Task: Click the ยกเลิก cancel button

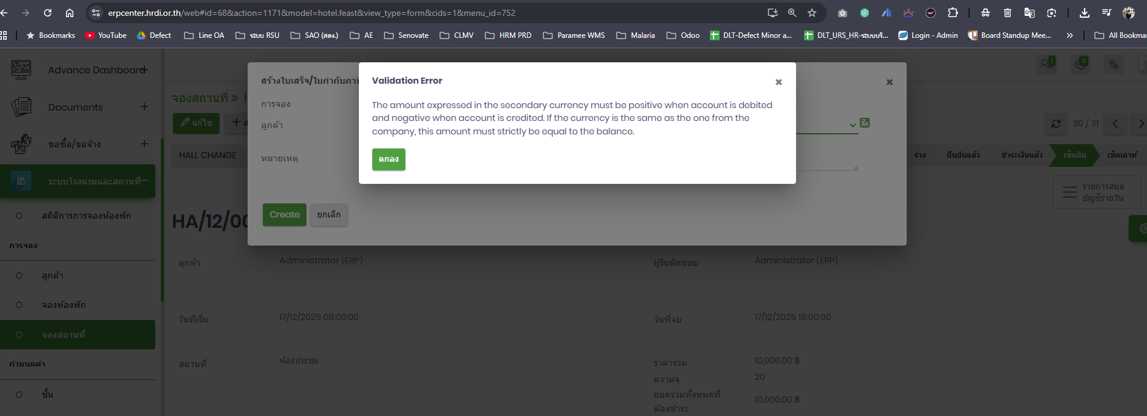Action: (x=329, y=214)
